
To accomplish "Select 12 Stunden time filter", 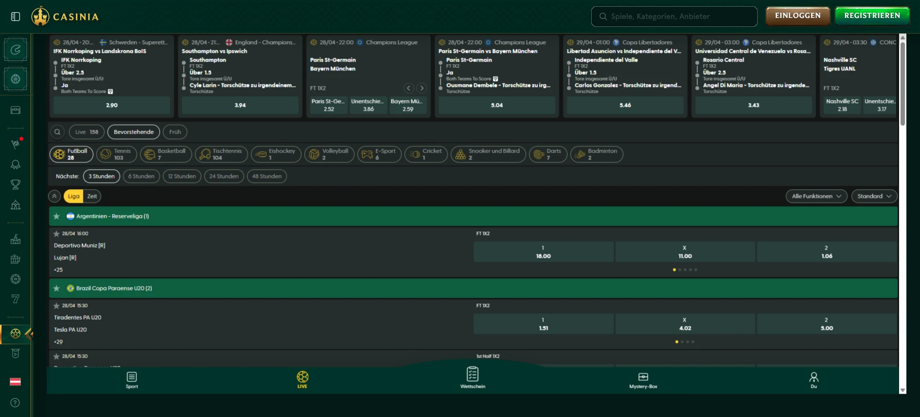I will (182, 176).
